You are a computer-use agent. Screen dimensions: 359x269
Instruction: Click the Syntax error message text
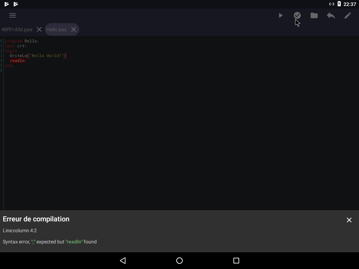(50, 242)
